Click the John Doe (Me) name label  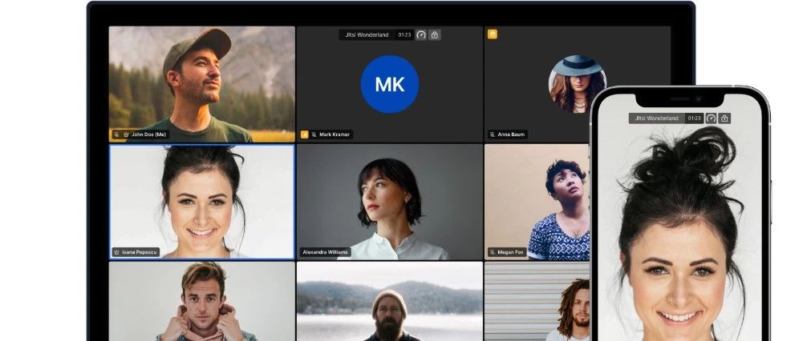(x=148, y=134)
